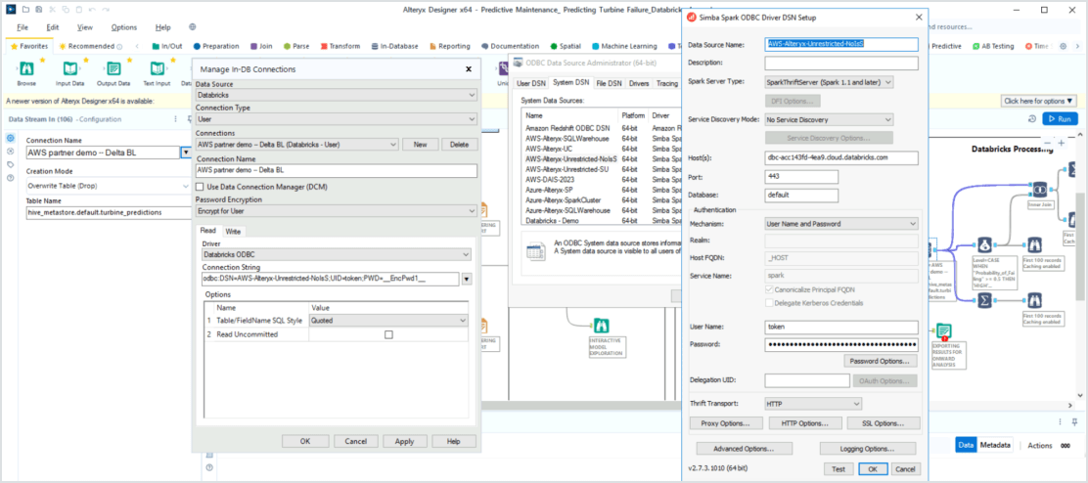
Task: Click the Inner Join node on canvas
Action: (1040, 191)
